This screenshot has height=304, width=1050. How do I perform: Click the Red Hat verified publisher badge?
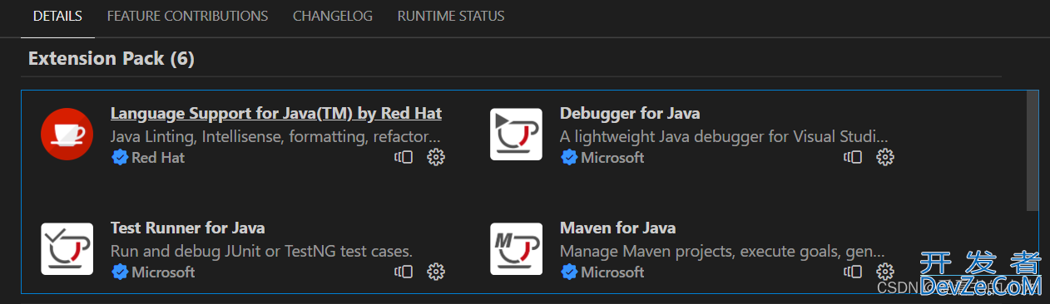point(120,157)
